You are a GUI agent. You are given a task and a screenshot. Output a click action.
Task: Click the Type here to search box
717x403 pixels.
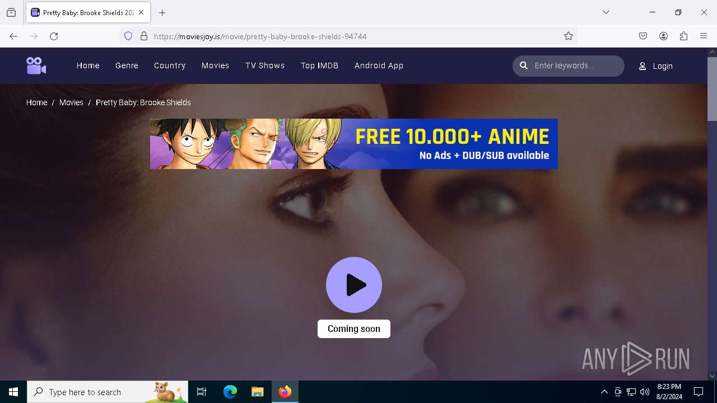pos(108,392)
